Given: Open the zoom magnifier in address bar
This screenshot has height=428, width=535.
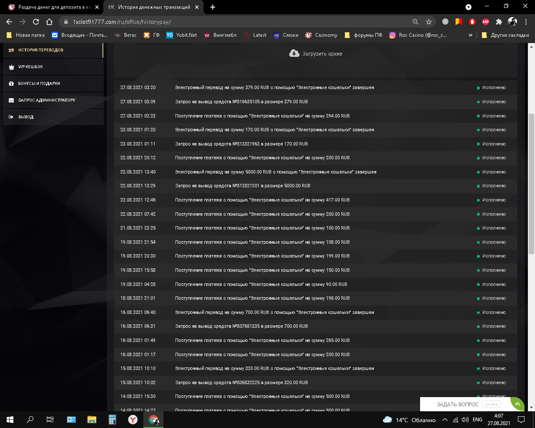Looking at the screenshot, I should coord(415,22).
